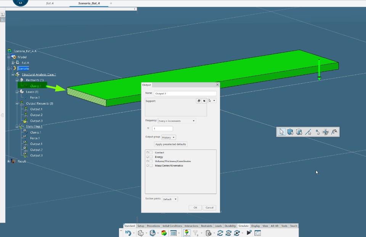This screenshot has width=366, height=237.
Task: Collapse the Static Step.1 node
Action: 17,126
